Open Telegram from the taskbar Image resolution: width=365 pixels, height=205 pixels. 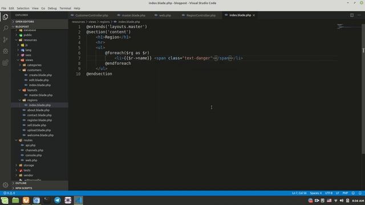coord(57,200)
